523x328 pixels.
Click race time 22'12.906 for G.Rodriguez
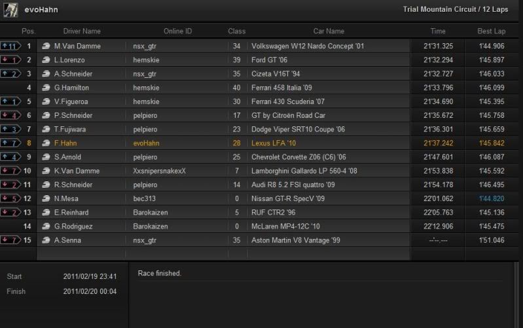pos(438,227)
